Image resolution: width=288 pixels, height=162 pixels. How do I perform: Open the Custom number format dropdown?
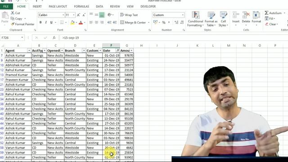tap(183, 15)
